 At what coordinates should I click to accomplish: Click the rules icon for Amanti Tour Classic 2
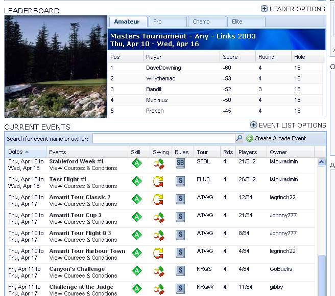tap(180, 199)
